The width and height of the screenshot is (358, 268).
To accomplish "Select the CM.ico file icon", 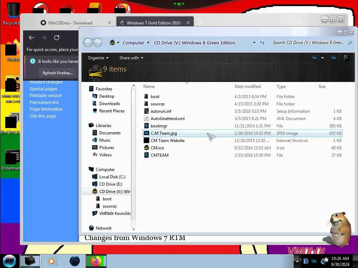I will coord(146,148).
